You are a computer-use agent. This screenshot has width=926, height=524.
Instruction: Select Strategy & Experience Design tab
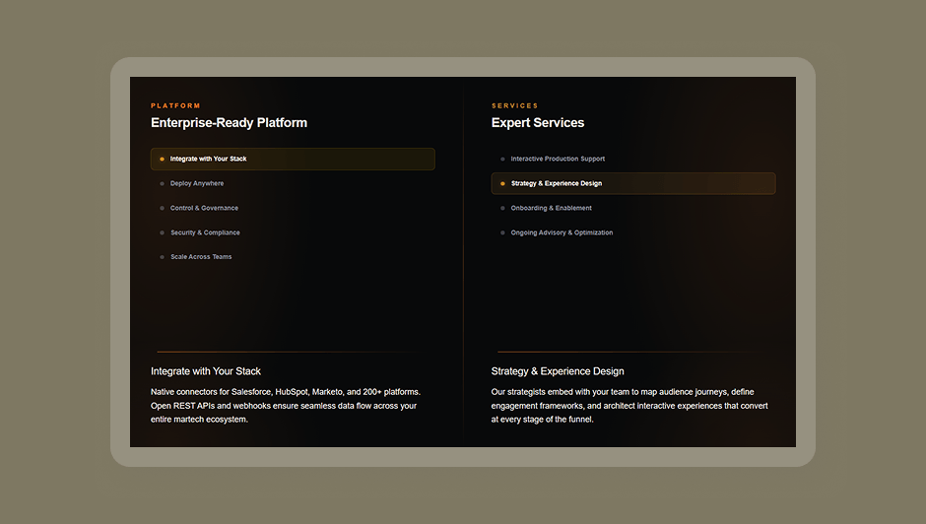pyautogui.click(x=633, y=184)
